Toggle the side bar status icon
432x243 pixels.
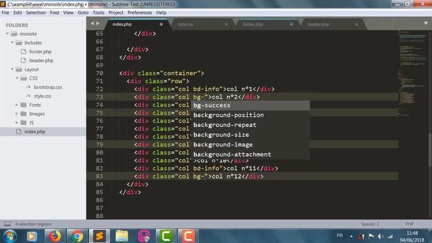pyautogui.click(x=7, y=223)
